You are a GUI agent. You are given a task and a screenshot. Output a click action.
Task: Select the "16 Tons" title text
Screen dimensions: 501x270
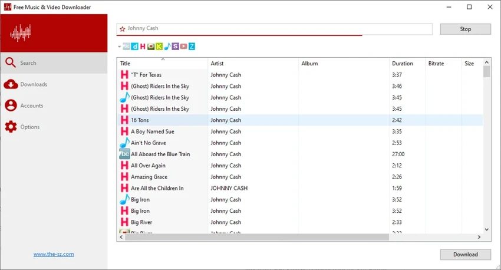(140, 120)
